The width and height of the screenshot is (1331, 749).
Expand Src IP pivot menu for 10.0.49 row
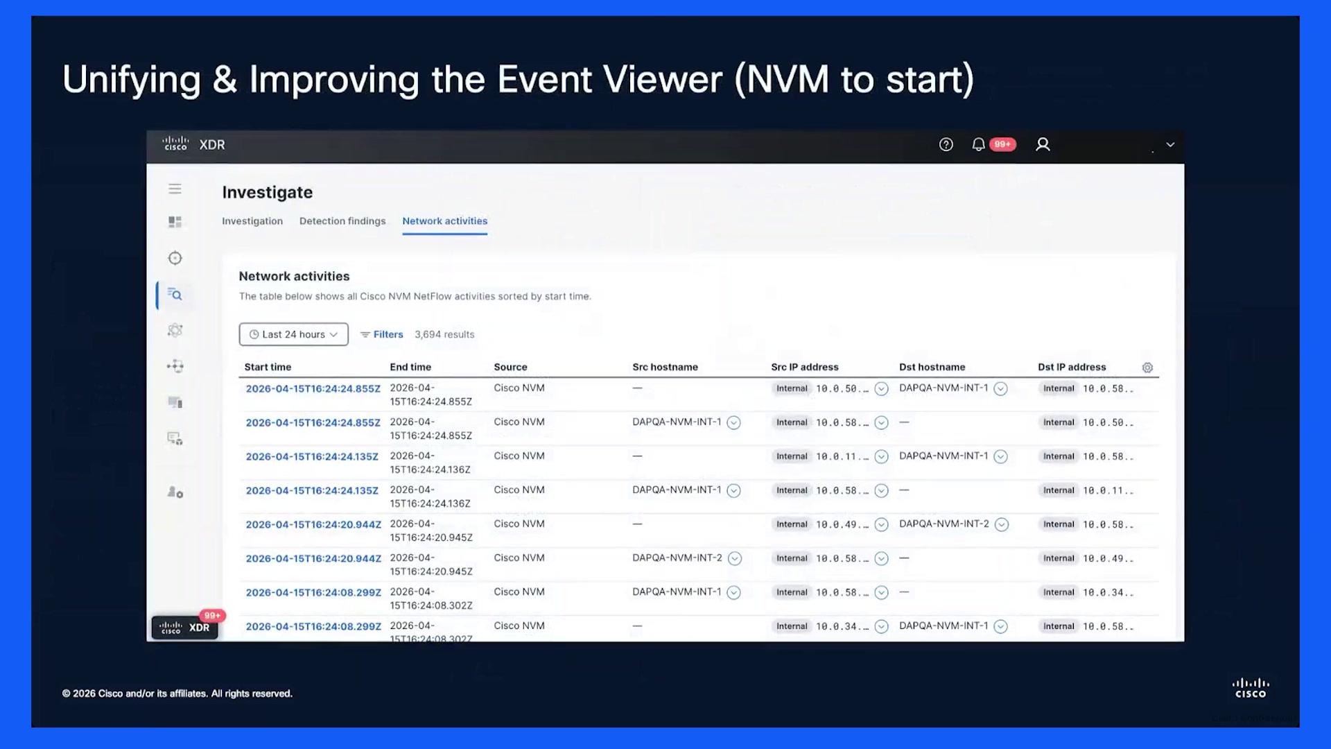pyautogui.click(x=881, y=525)
